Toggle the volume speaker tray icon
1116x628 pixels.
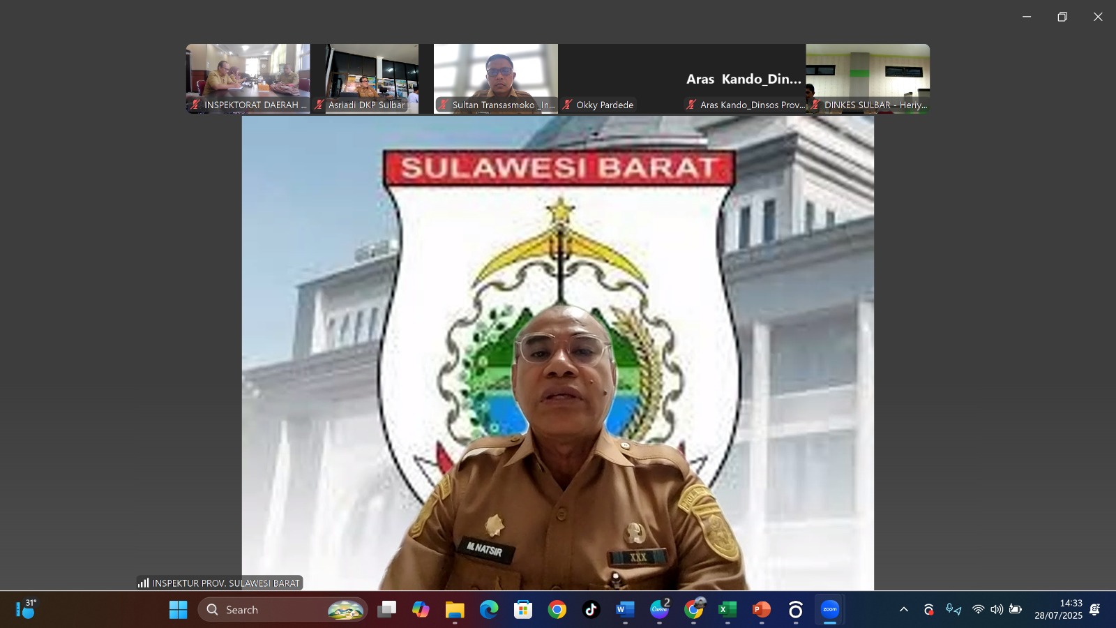point(997,610)
